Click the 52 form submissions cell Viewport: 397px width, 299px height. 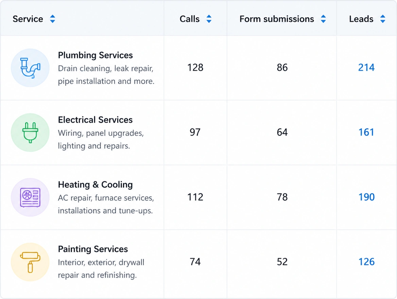click(282, 262)
